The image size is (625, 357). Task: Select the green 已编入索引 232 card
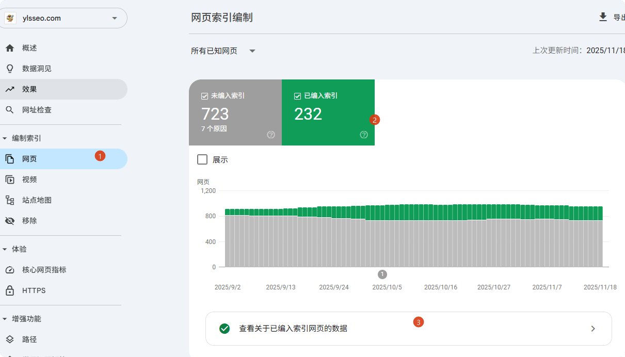328,112
